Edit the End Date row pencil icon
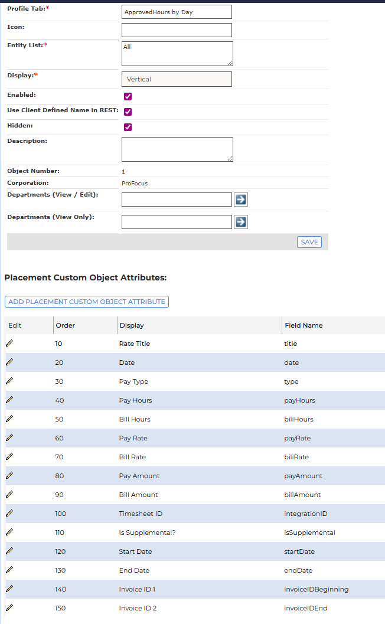Screen dimensions: 385x624 coord(9,570)
